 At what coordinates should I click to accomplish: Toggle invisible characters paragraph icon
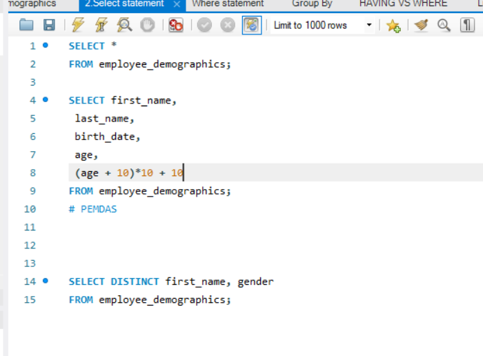[x=467, y=25]
